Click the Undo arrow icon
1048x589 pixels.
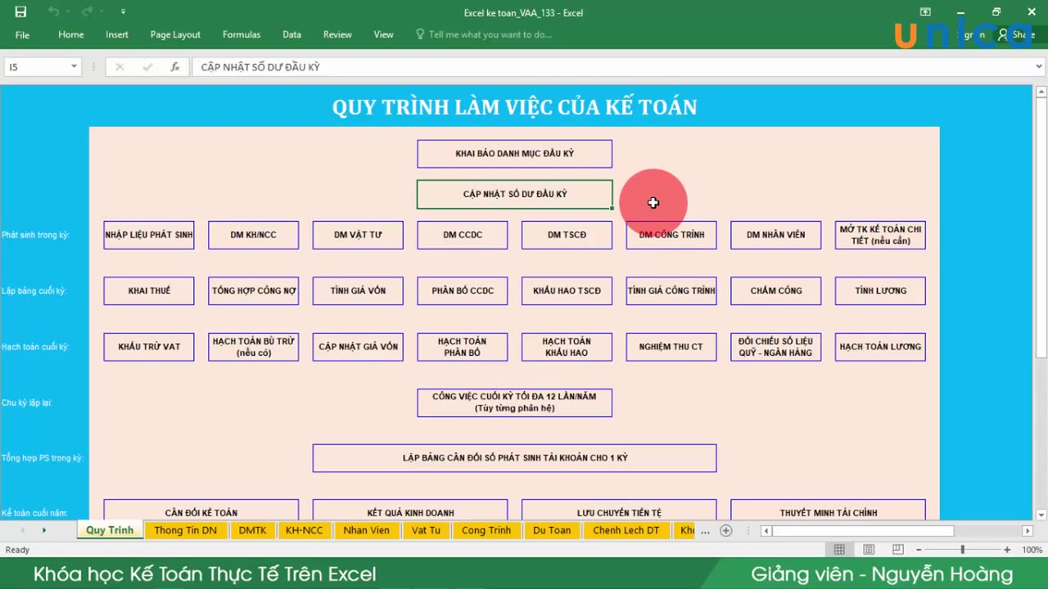[53, 12]
